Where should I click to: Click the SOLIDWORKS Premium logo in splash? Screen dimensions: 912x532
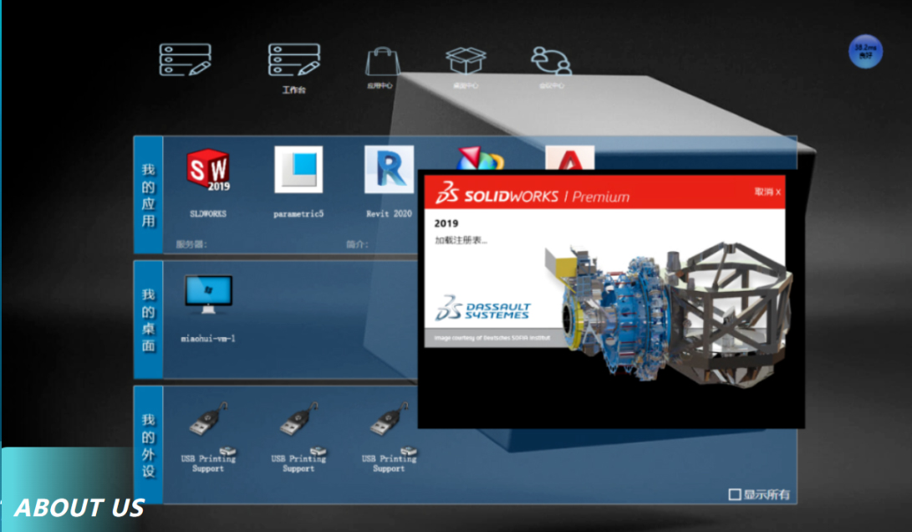532,193
